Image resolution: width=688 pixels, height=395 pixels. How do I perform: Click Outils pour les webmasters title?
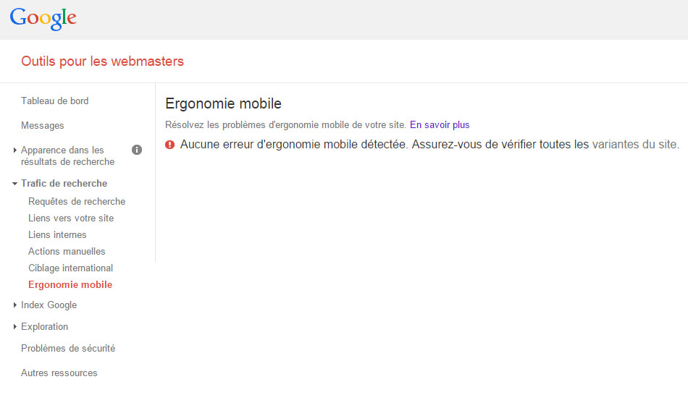[x=102, y=61]
